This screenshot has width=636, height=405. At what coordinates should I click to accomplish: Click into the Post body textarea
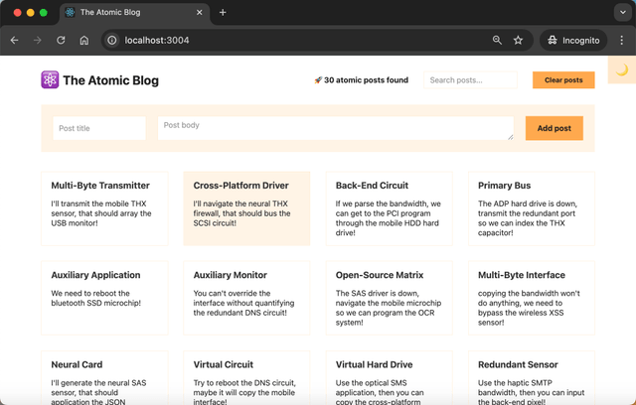(x=335, y=128)
